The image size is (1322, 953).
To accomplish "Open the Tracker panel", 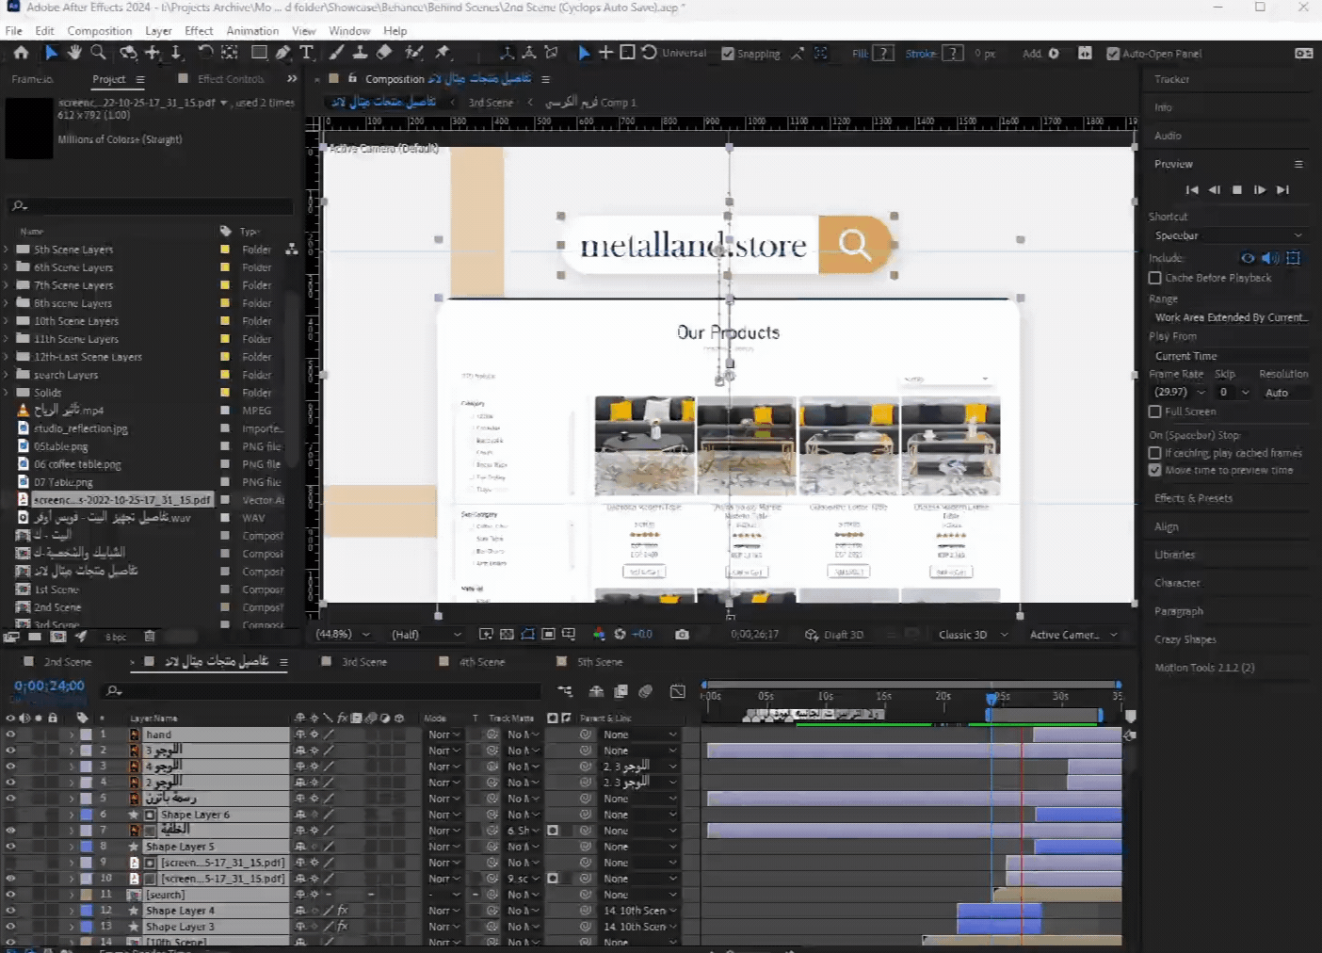I will click(1171, 79).
